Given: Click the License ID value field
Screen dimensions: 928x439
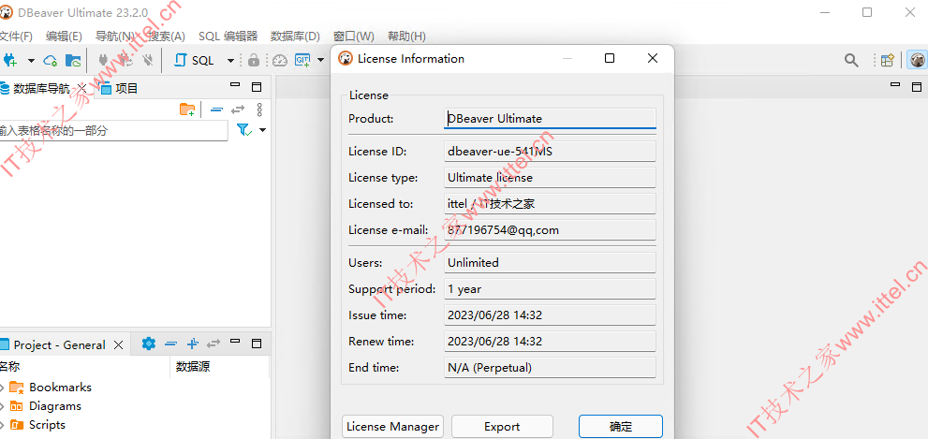Looking at the screenshot, I should point(550,151).
